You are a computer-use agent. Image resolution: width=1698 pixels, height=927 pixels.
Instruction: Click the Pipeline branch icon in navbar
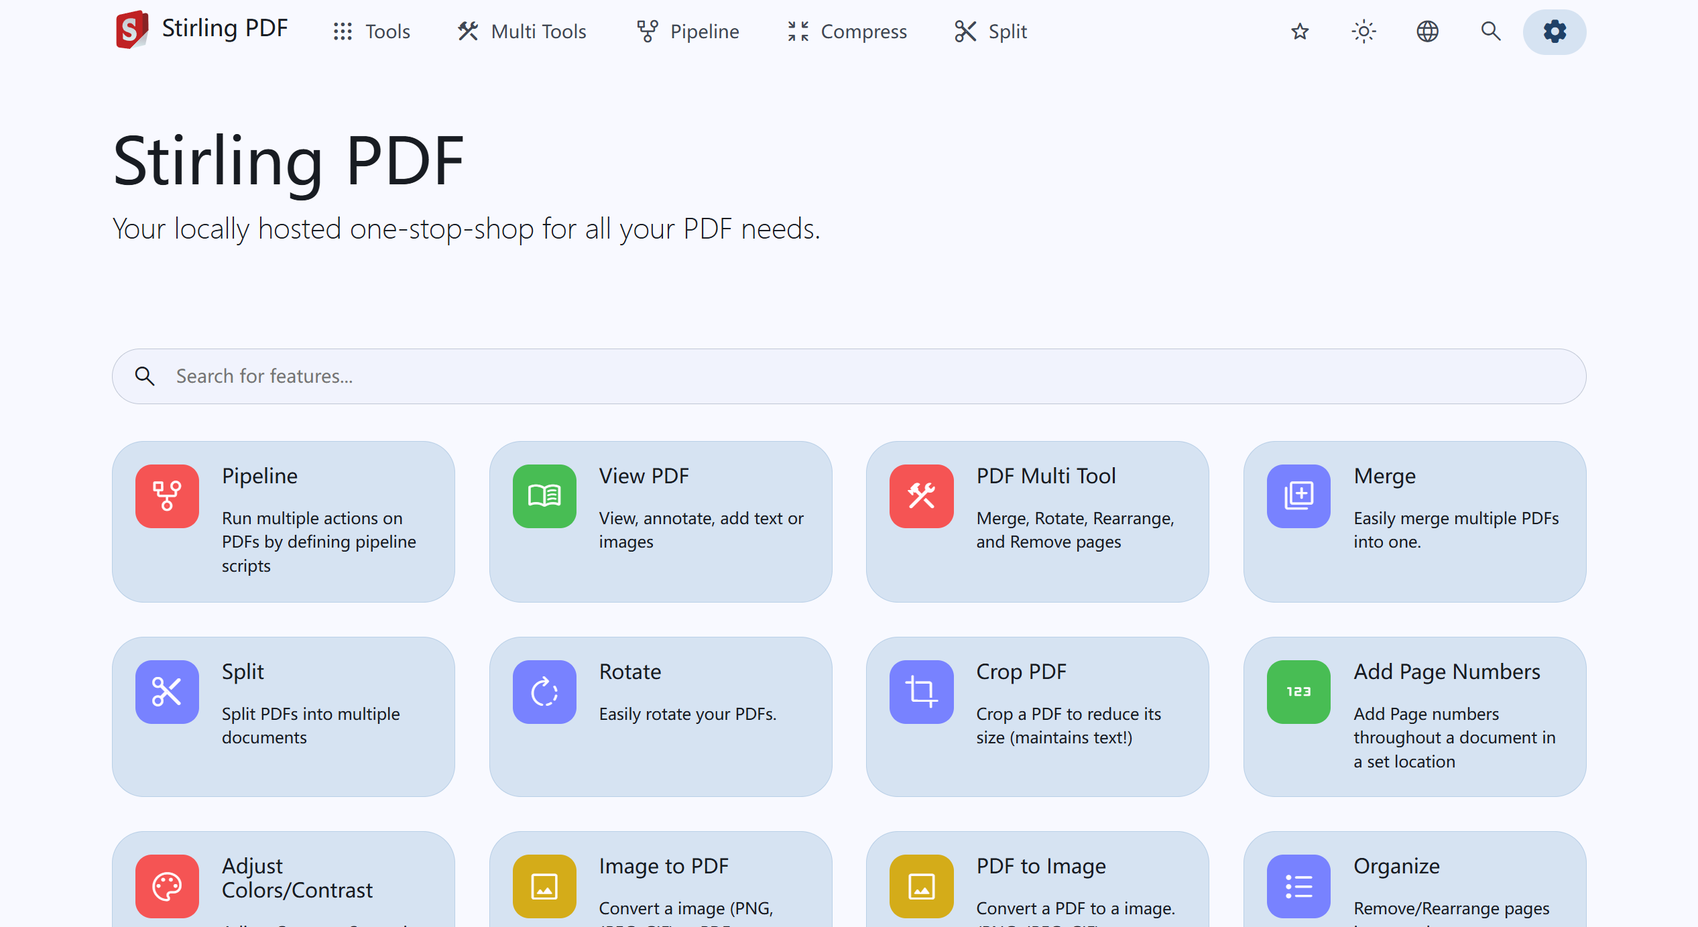(x=648, y=32)
